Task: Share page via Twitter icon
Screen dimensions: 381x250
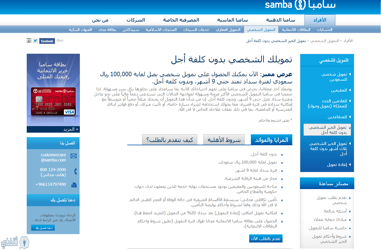Action: pos(35,41)
